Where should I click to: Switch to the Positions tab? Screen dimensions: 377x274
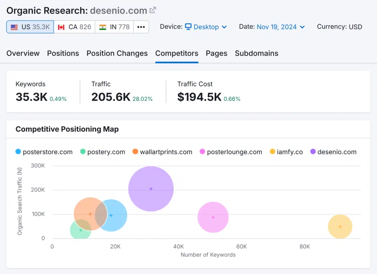click(63, 53)
